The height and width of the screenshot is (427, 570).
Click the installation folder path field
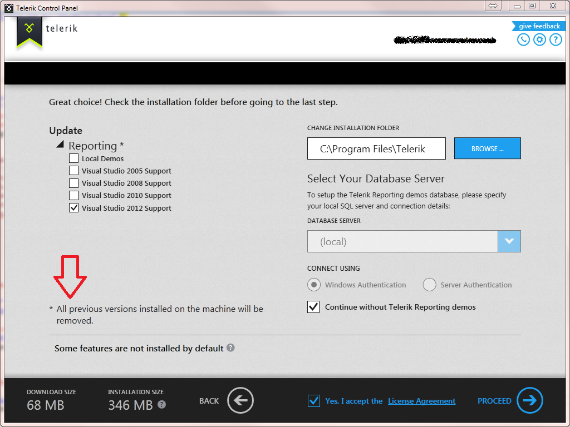pyautogui.click(x=376, y=148)
